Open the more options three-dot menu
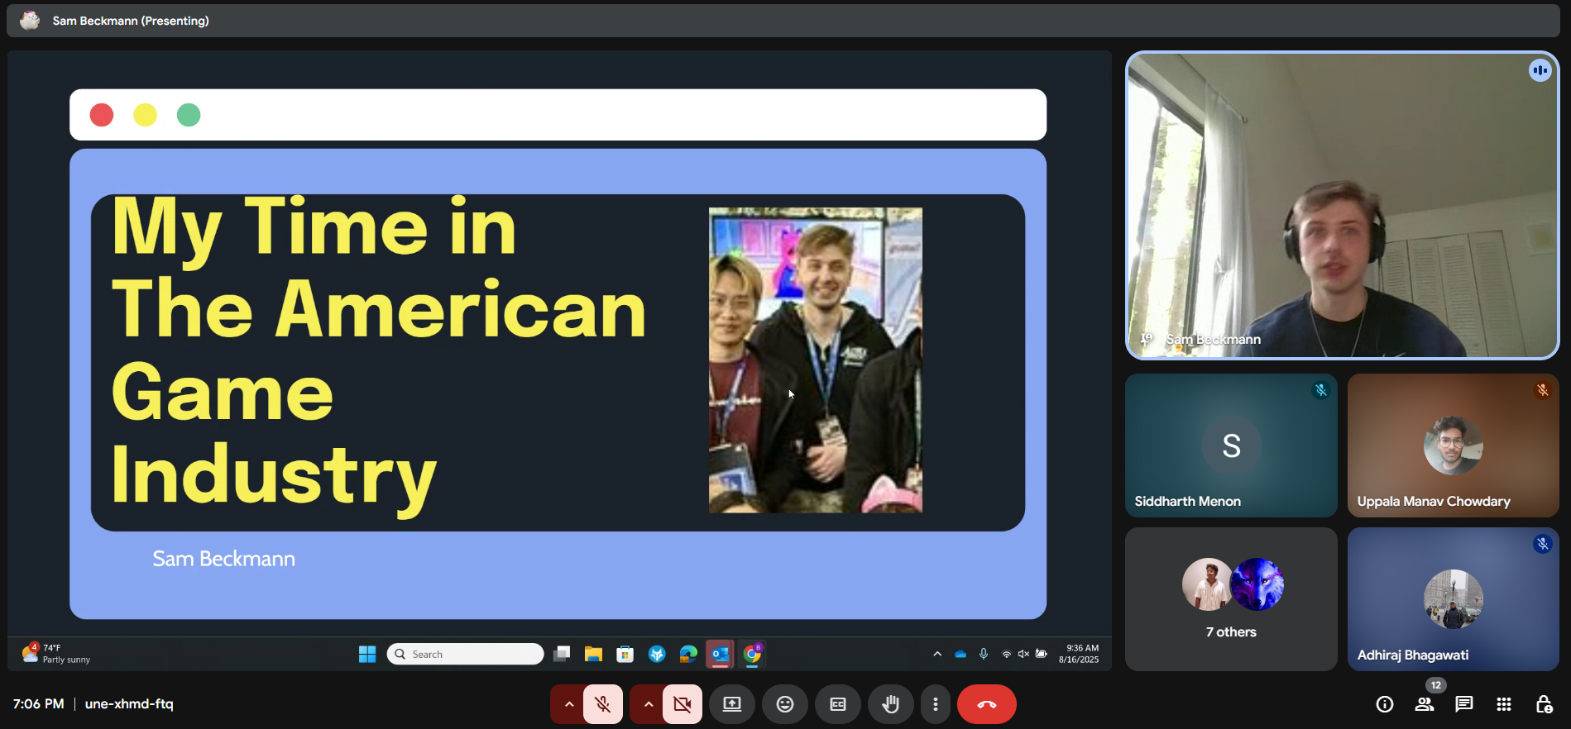 pos(936,704)
